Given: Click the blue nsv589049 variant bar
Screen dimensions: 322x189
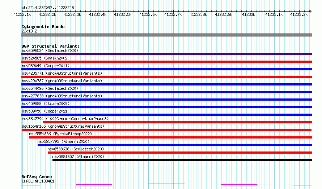Looking at the screenshot, I should coord(166,69).
